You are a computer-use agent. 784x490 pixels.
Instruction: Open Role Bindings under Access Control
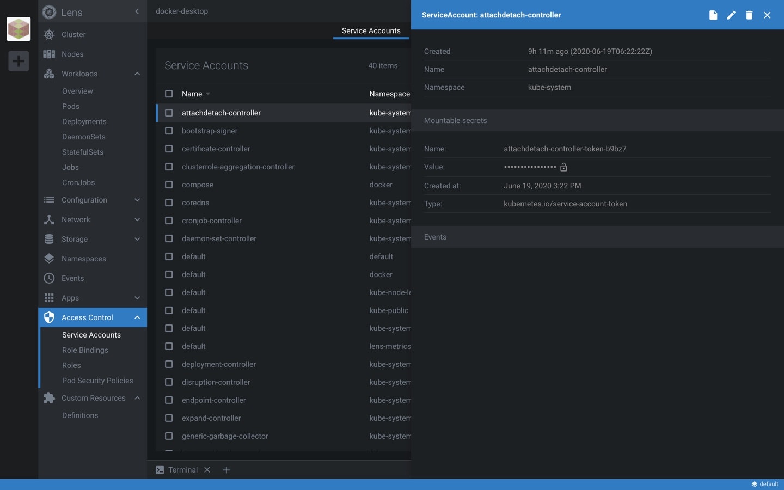85,350
